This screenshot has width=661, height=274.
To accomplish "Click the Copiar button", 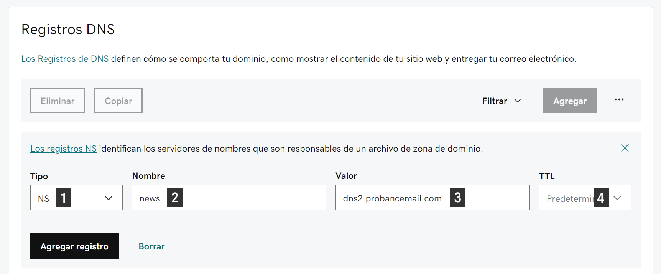I will (x=118, y=101).
